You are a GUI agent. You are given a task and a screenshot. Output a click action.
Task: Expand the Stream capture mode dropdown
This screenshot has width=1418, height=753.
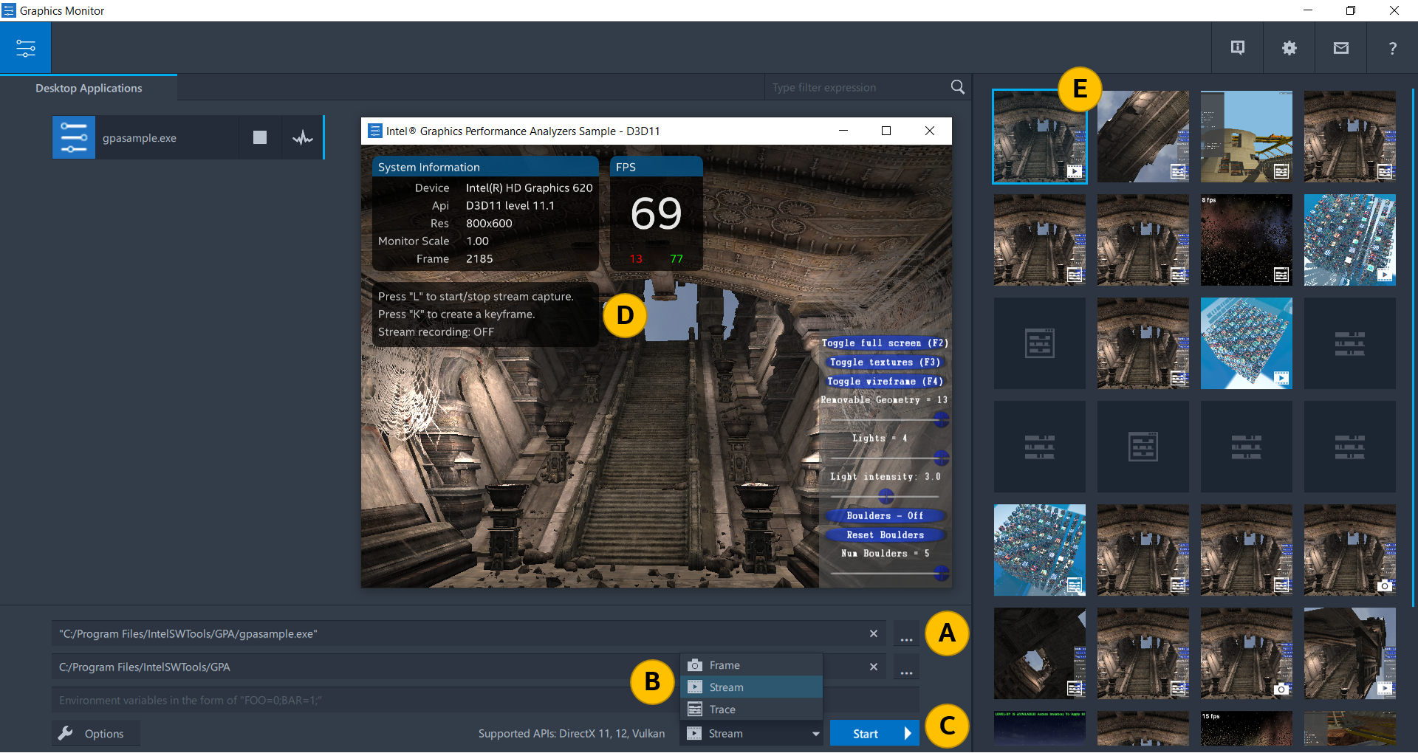(x=815, y=734)
